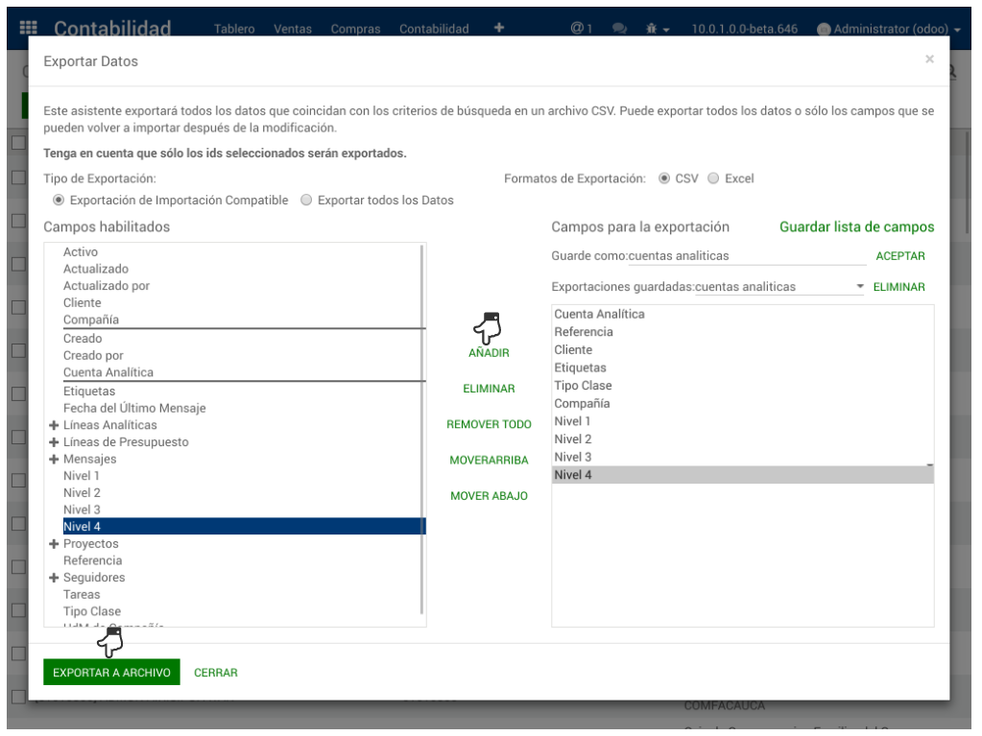The image size is (982, 736).
Task: Open the @ mentions inbox icon
Action: click(581, 29)
